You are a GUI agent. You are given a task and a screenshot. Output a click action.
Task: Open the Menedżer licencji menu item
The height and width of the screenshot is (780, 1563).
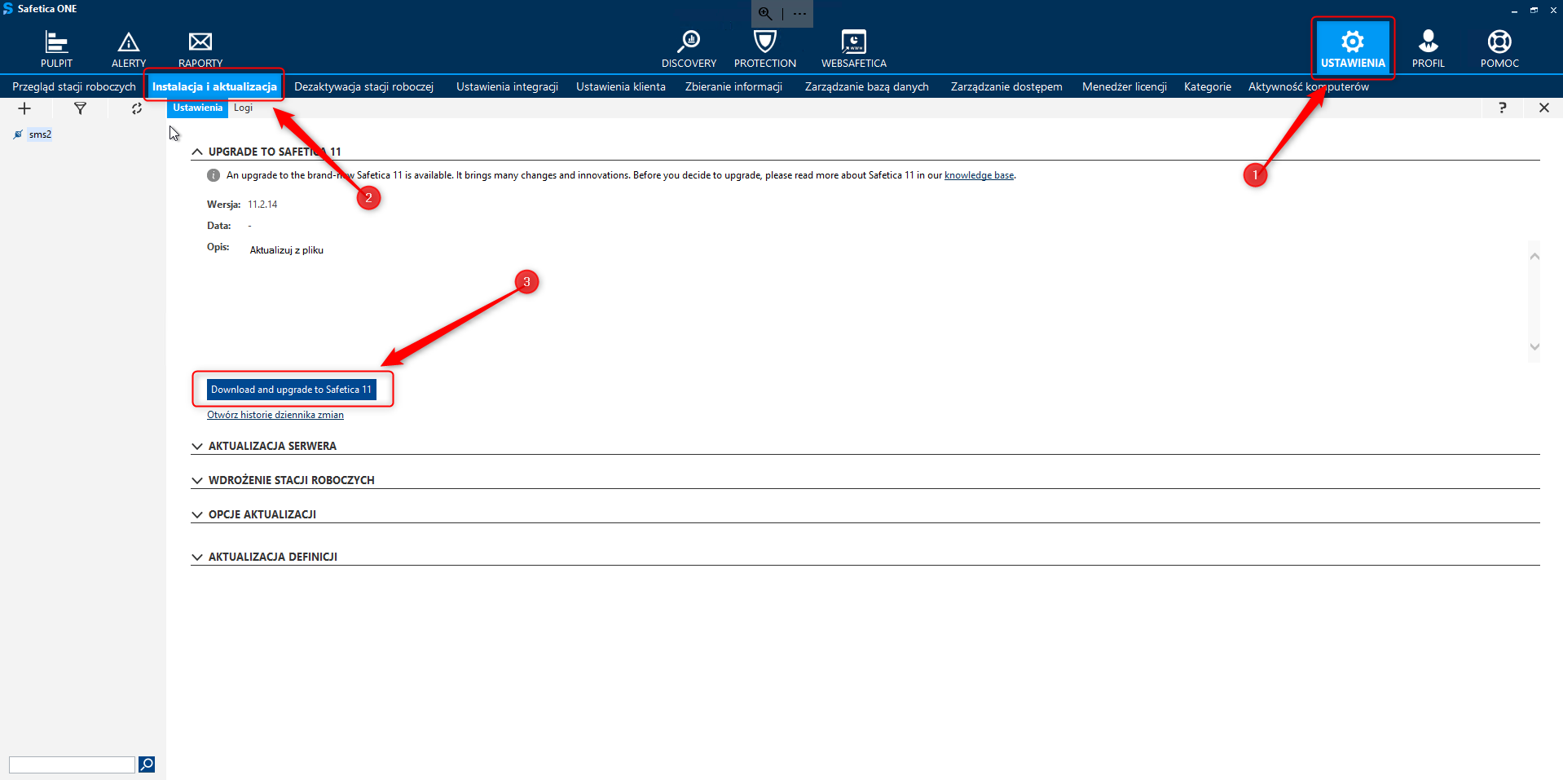click(1124, 86)
